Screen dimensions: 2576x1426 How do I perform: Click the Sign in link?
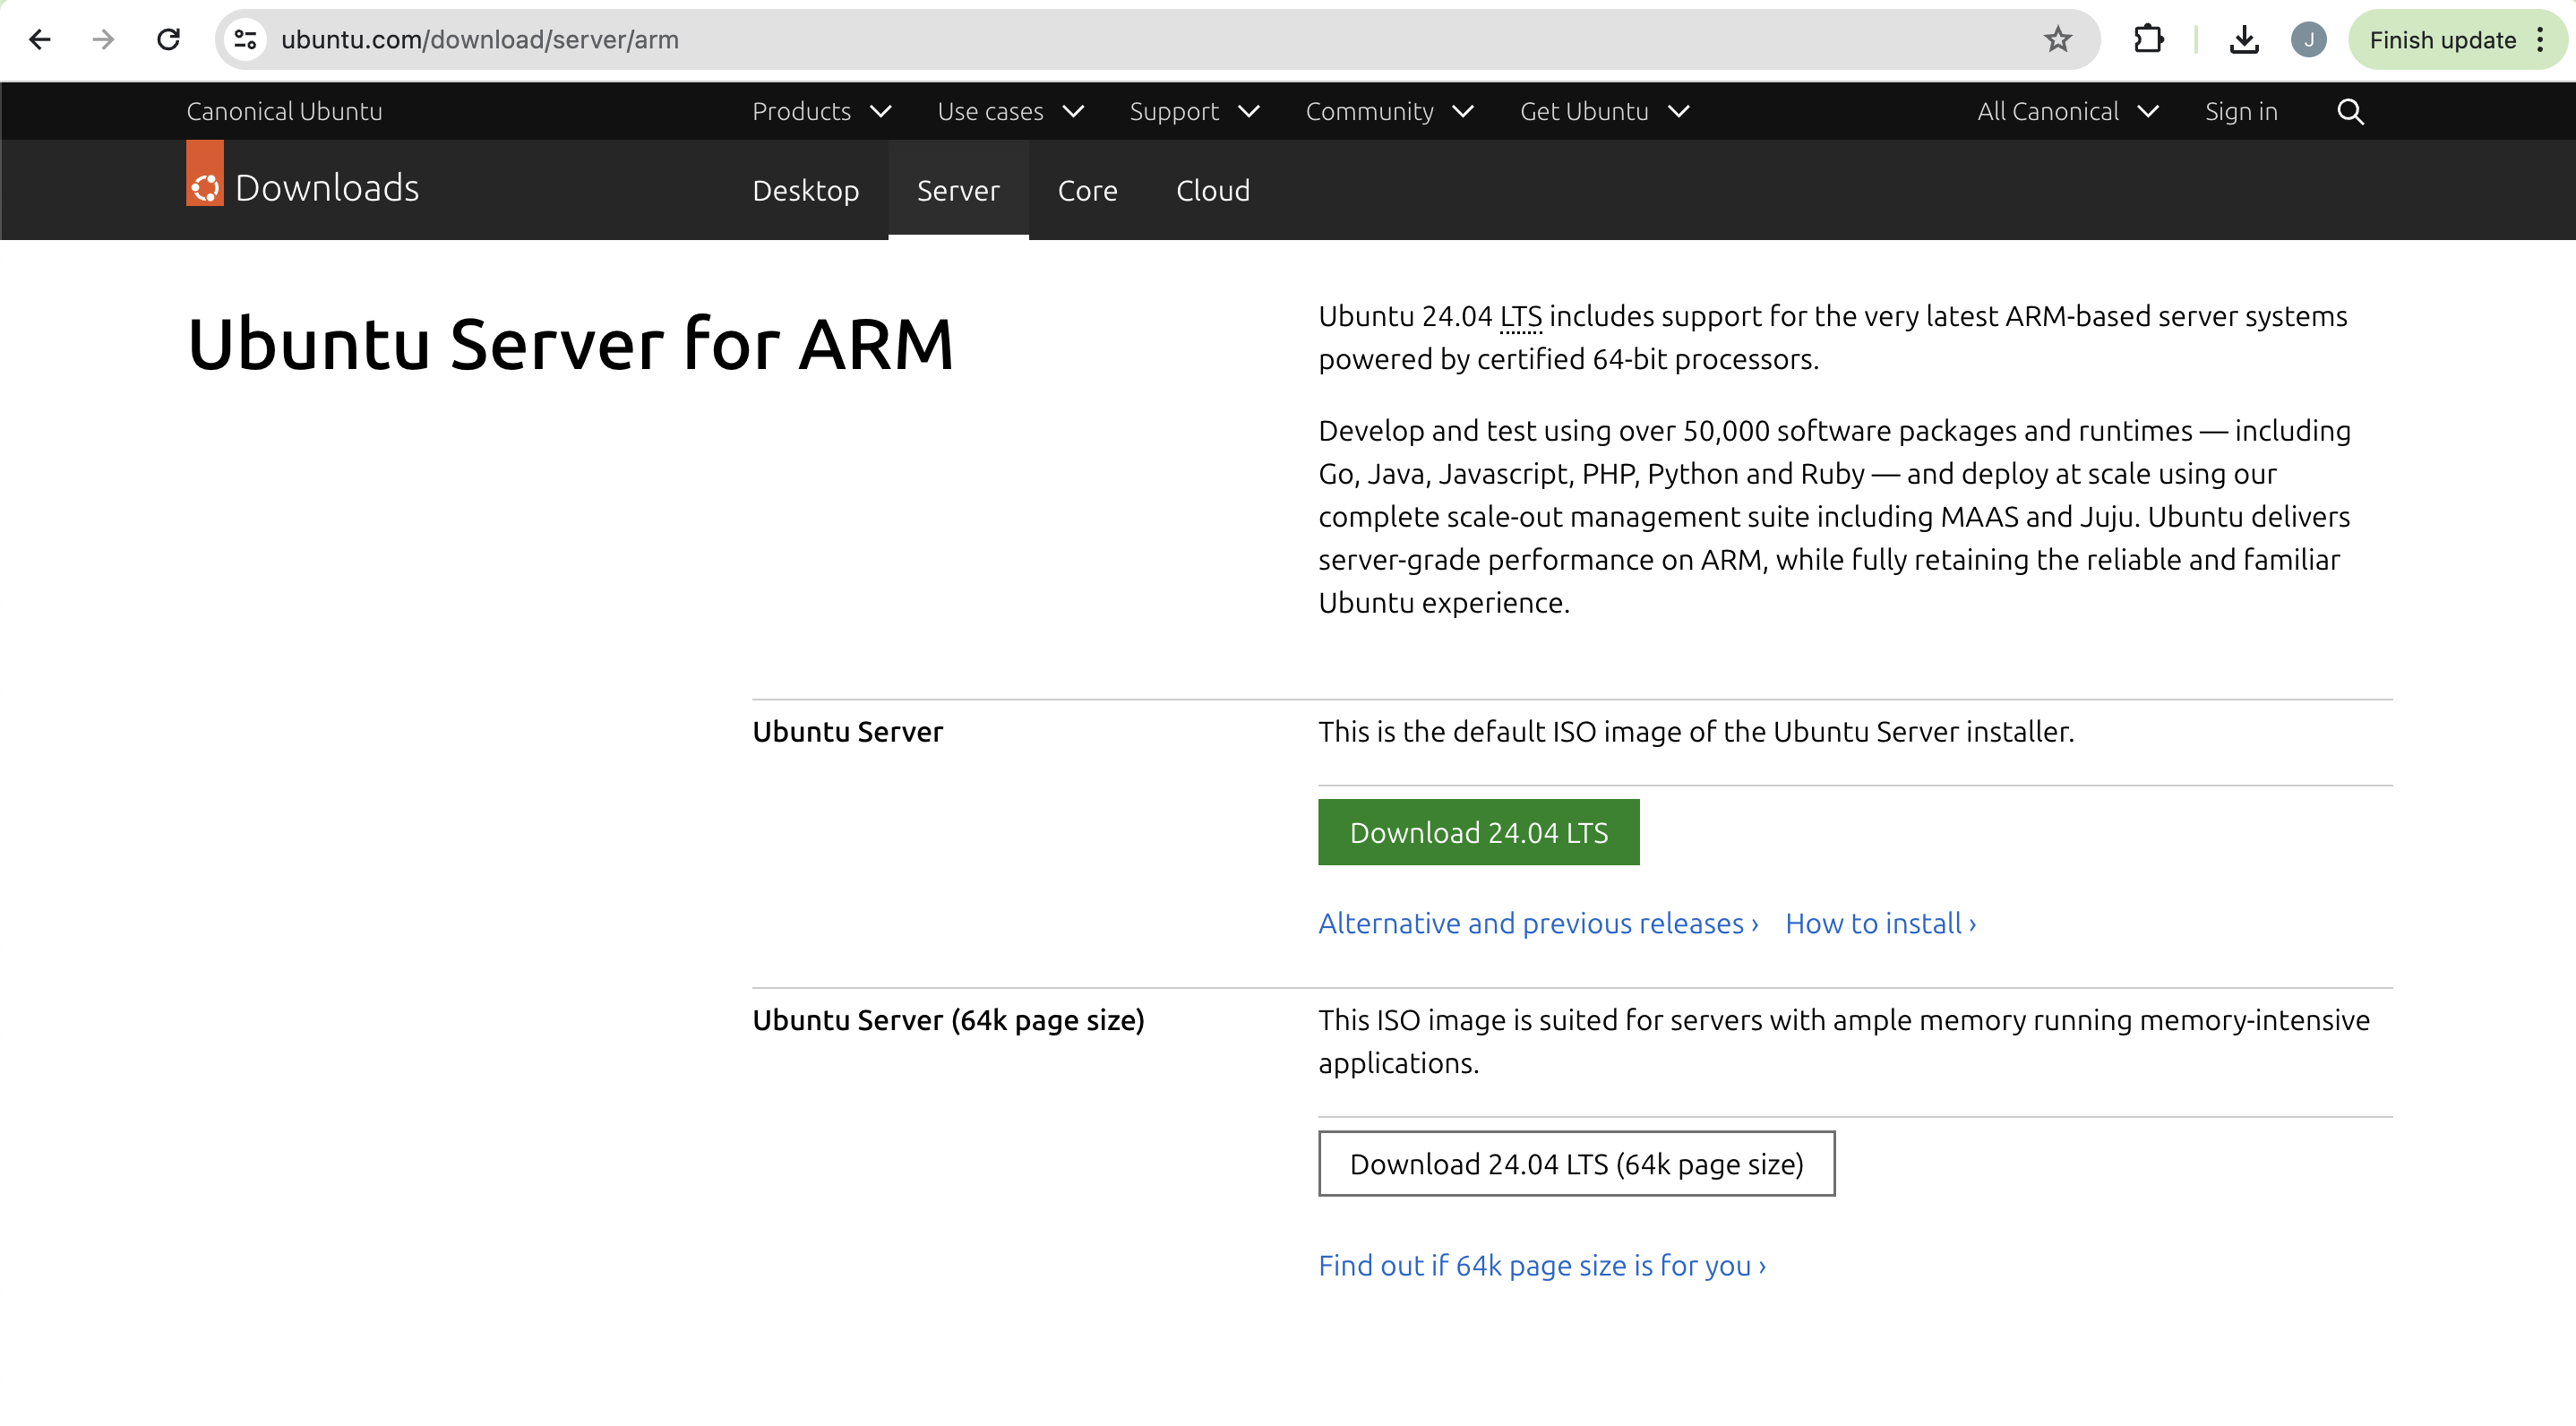click(2241, 111)
